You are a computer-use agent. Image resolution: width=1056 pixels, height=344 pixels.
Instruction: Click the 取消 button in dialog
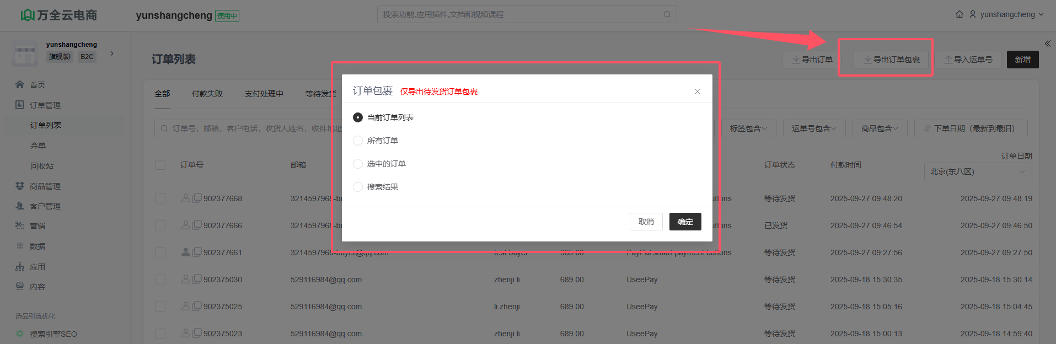[x=646, y=222]
